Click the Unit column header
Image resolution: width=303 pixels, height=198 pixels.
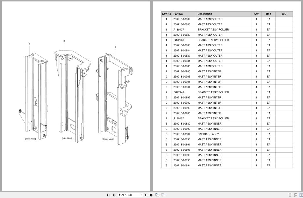click(268, 14)
